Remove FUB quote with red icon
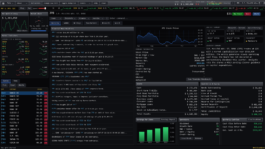 (46, 120)
